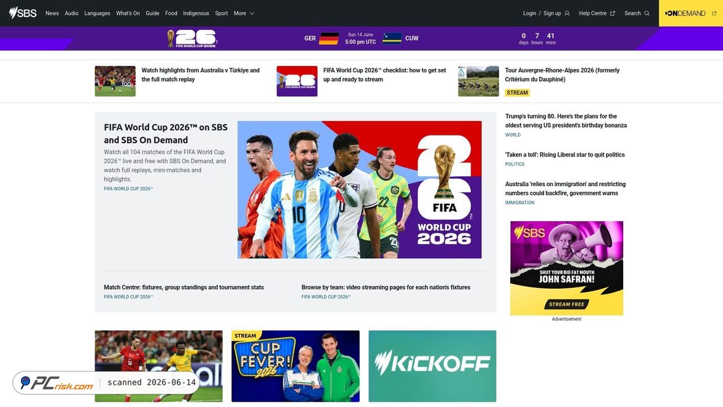Open the Indigenous menu item
The width and height of the screenshot is (723, 407).
click(x=196, y=13)
